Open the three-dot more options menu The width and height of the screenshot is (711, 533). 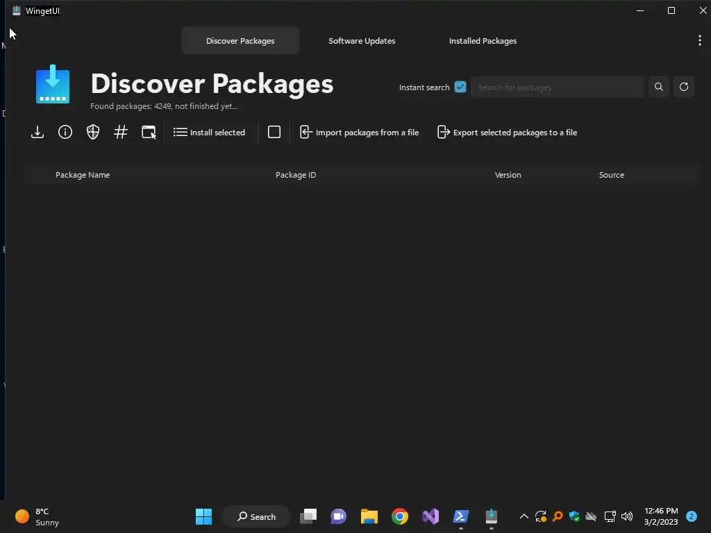tap(700, 41)
